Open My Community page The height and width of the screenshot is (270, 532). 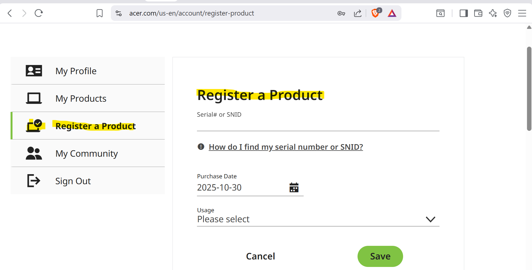click(x=88, y=153)
